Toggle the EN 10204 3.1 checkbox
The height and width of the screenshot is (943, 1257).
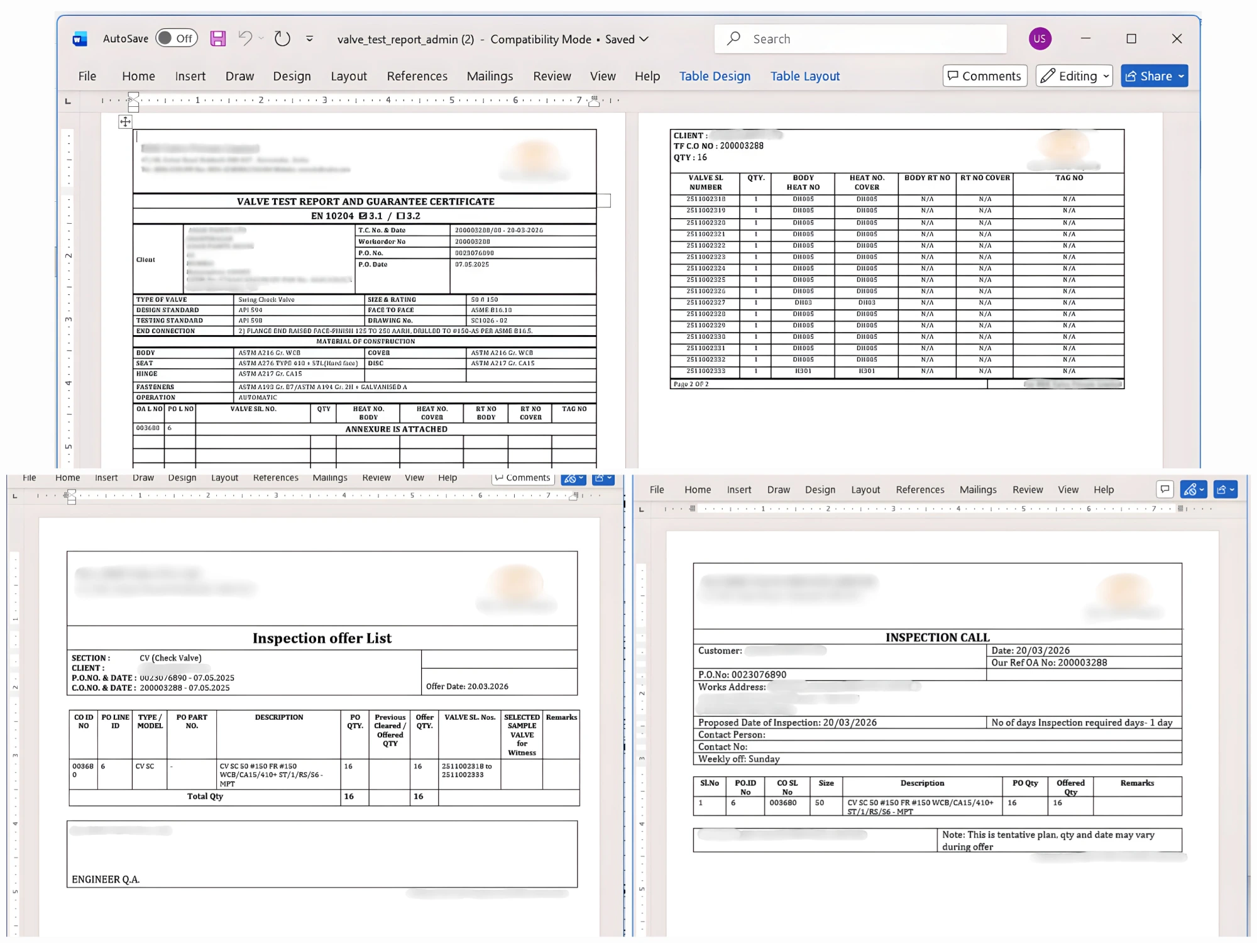click(363, 216)
